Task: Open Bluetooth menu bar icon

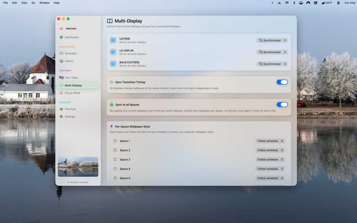Action: (294, 3)
